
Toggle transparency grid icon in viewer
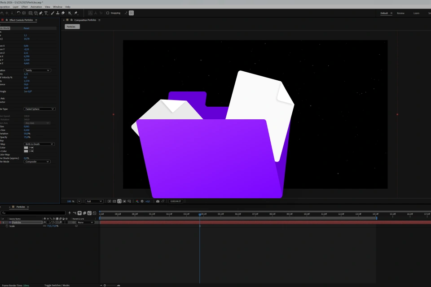point(114,201)
